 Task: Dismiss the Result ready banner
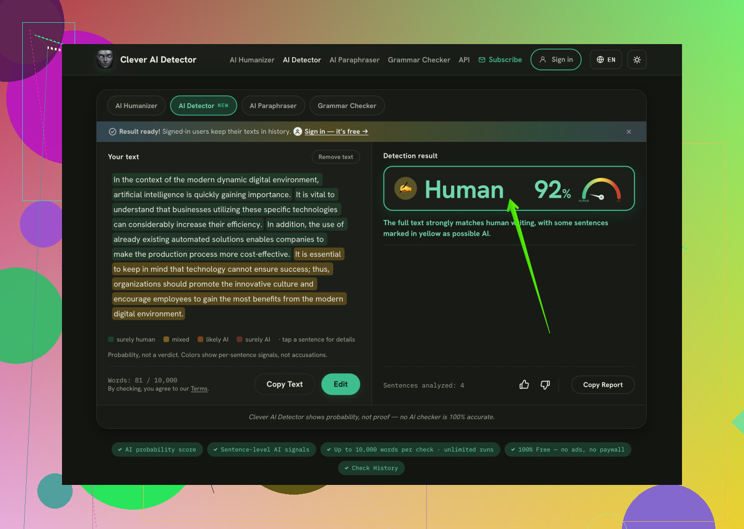pyautogui.click(x=629, y=132)
